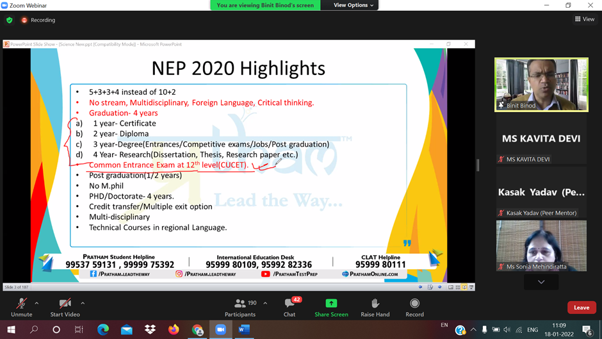
Task: Expand audio options arrow beside Unmute
Action: 37,303
